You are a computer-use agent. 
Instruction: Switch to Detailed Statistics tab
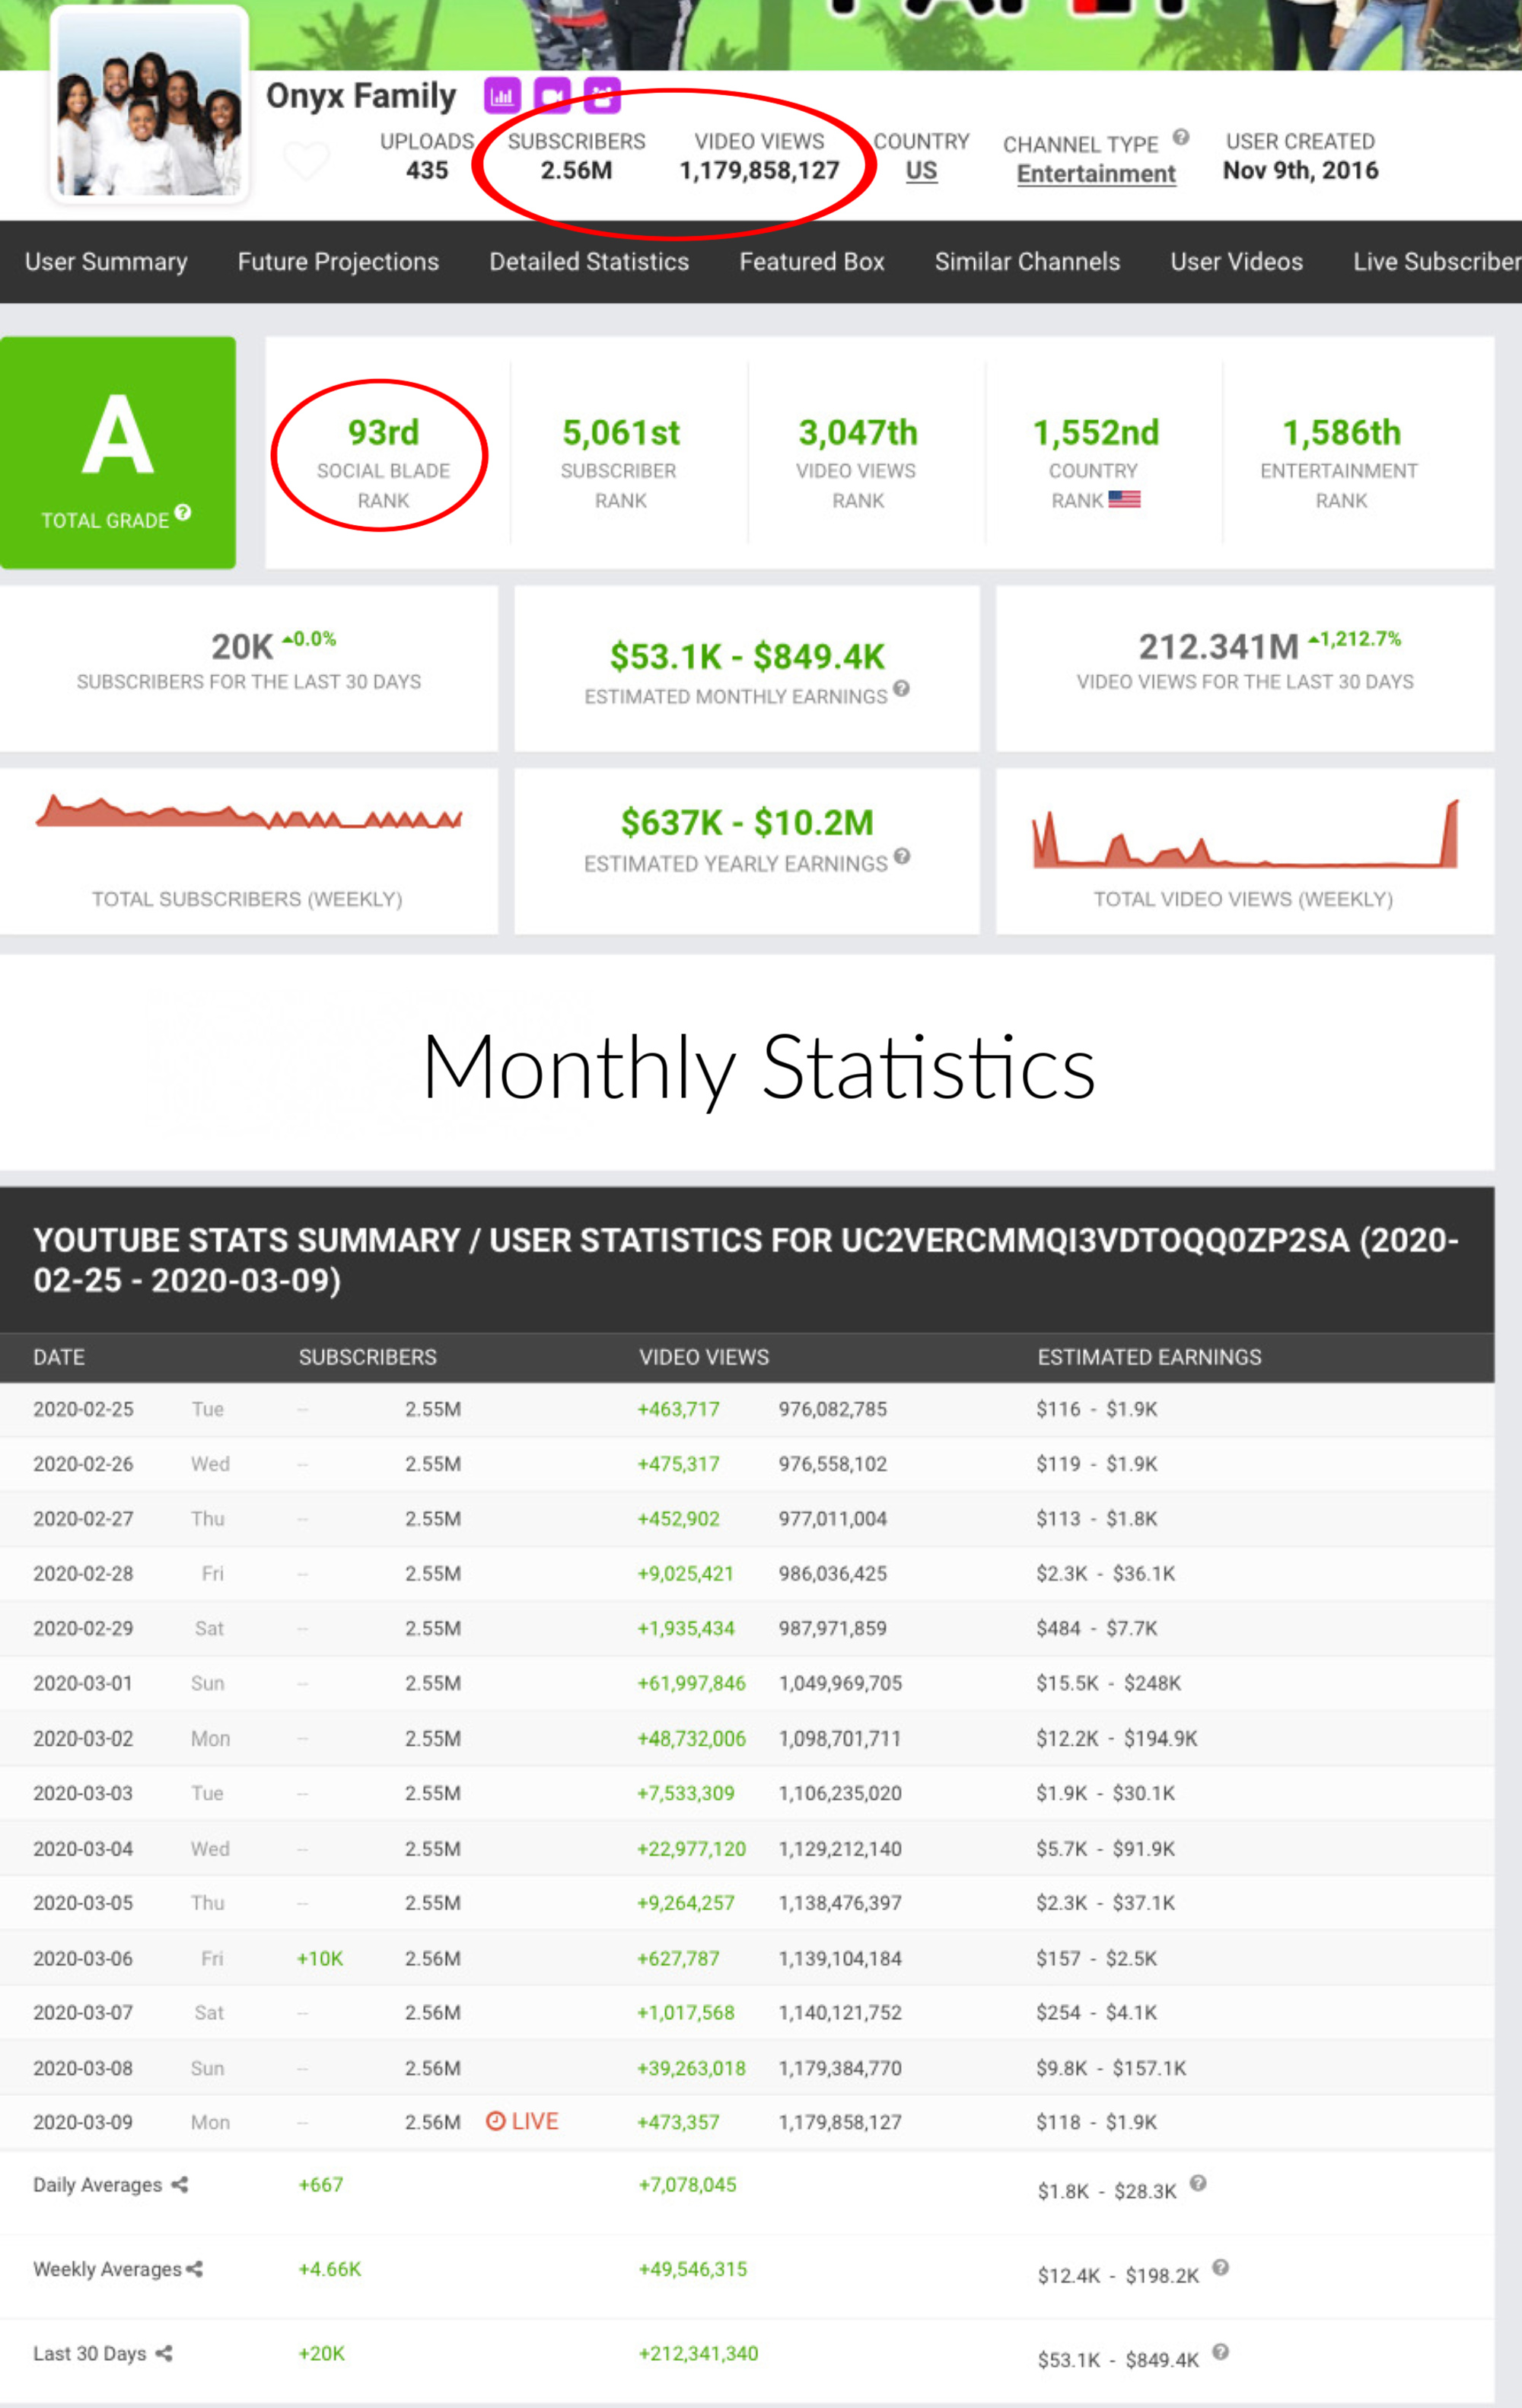(x=589, y=262)
